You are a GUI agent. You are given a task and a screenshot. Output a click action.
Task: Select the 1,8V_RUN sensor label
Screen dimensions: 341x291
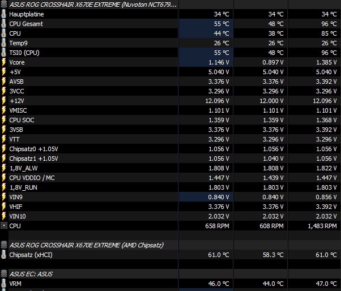tap(23, 187)
